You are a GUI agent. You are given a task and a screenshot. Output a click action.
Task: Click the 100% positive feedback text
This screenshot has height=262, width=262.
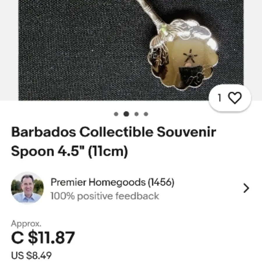(x=105, y=196)
